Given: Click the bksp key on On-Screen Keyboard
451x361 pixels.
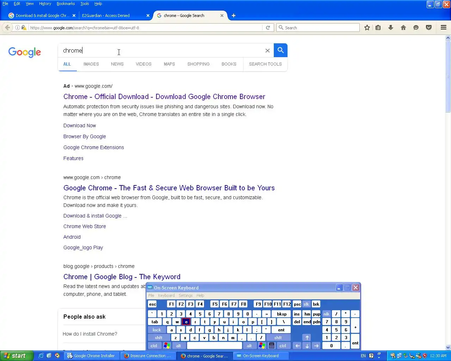Looking at the screenshot, I should click(282, 314).
